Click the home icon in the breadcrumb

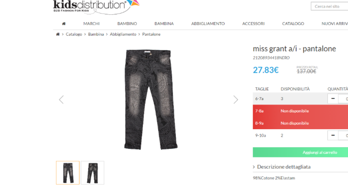coord(58,34)
